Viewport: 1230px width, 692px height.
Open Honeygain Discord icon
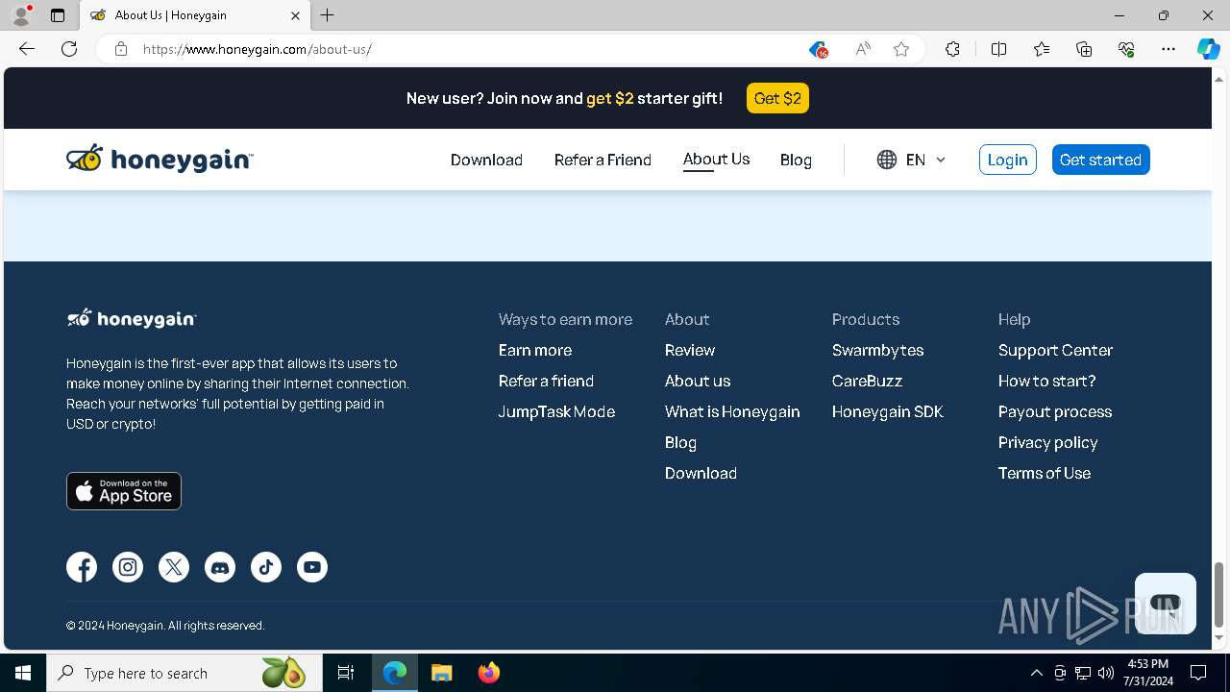coord(220,567)
